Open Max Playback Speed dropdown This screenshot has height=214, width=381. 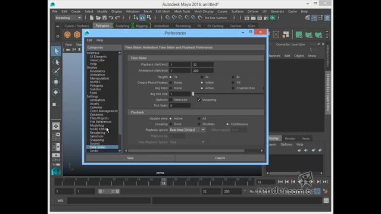188,142
